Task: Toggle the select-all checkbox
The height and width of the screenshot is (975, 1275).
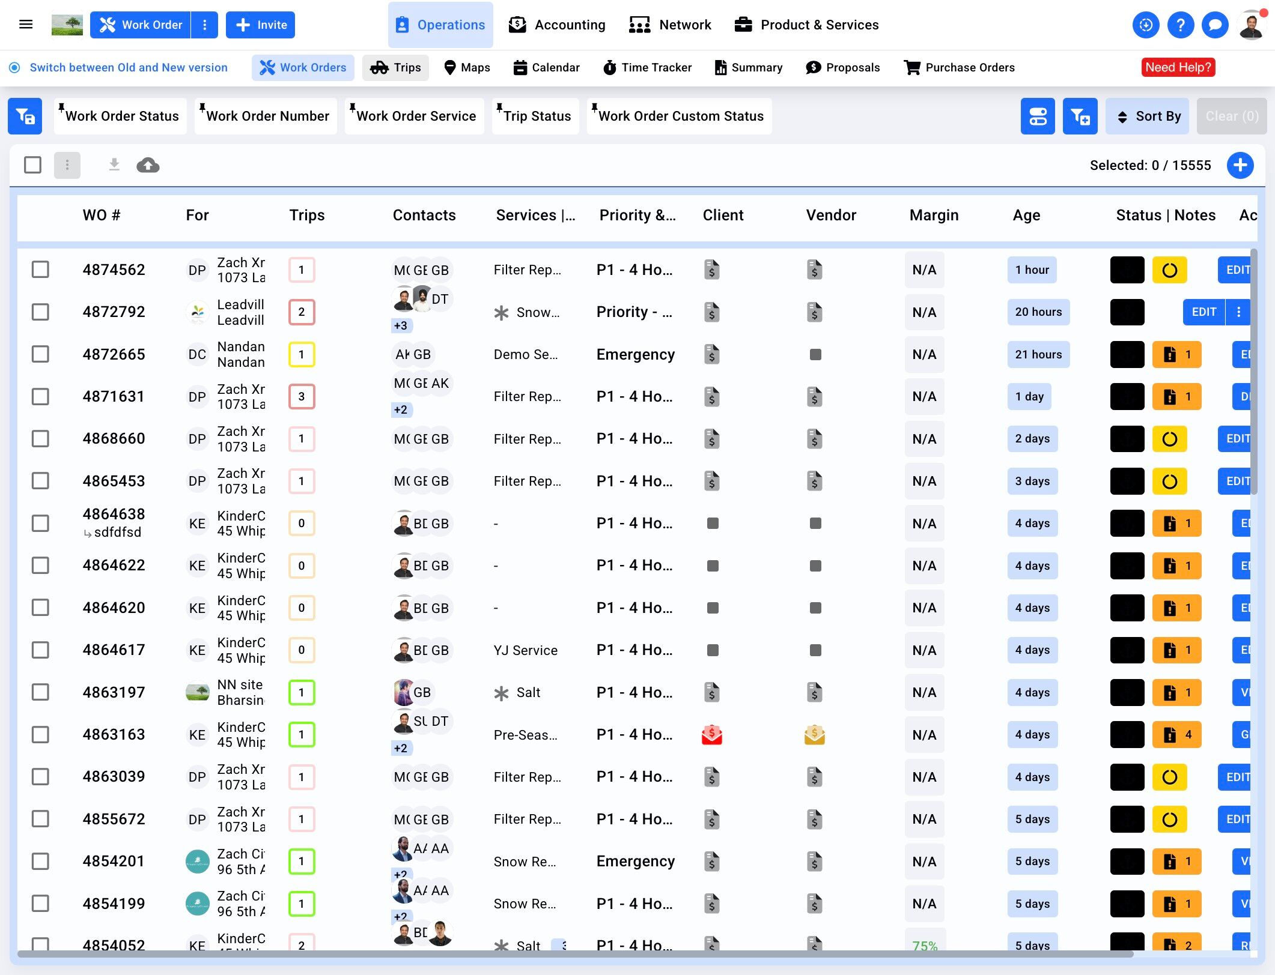Action: click(32, 165)
